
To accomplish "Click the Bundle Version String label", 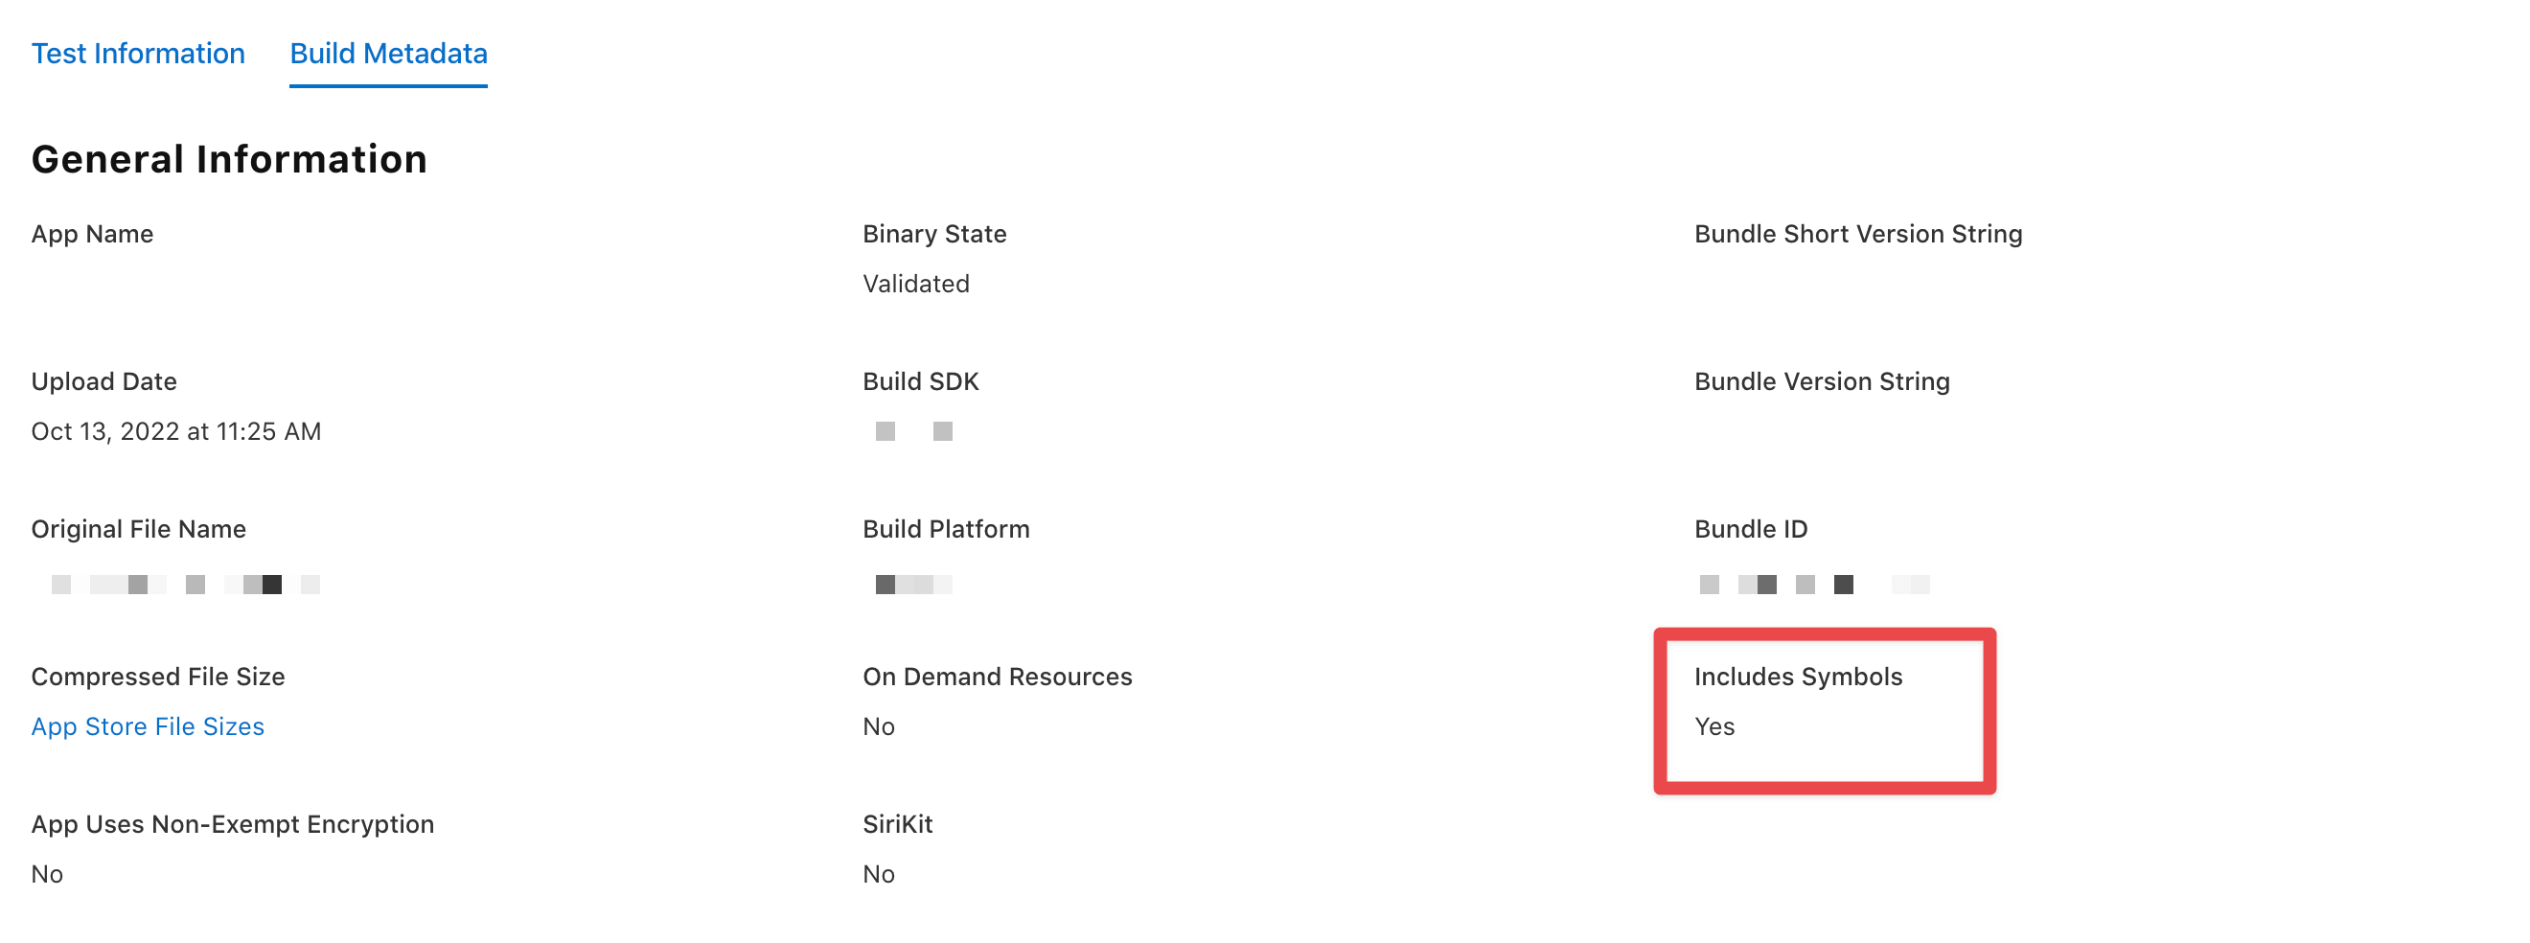I will pyautogui.click(x=1821, y=381).
